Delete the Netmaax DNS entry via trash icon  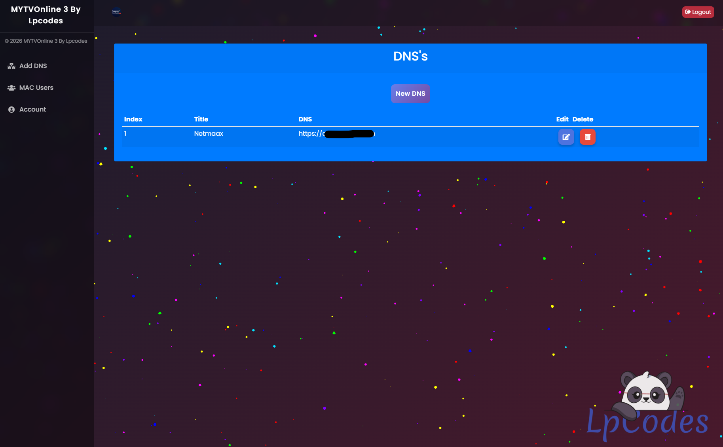coord(587,137)
